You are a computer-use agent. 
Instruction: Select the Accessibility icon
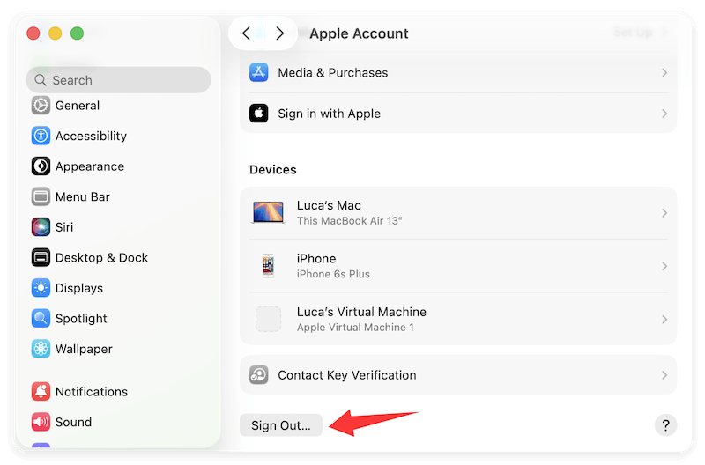pos(41,136)
